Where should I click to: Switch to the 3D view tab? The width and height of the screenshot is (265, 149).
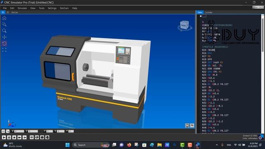[3, 12]
